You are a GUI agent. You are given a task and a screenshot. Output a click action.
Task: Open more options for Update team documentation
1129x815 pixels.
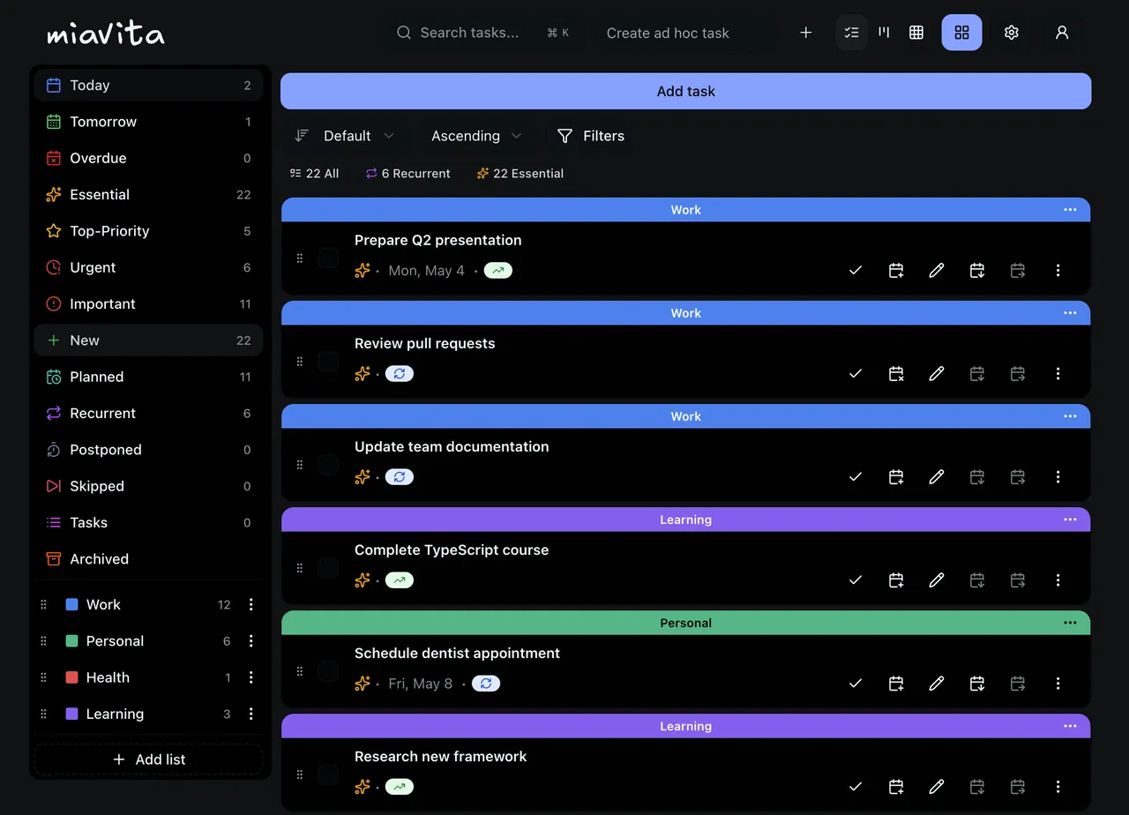point(1058,477)
